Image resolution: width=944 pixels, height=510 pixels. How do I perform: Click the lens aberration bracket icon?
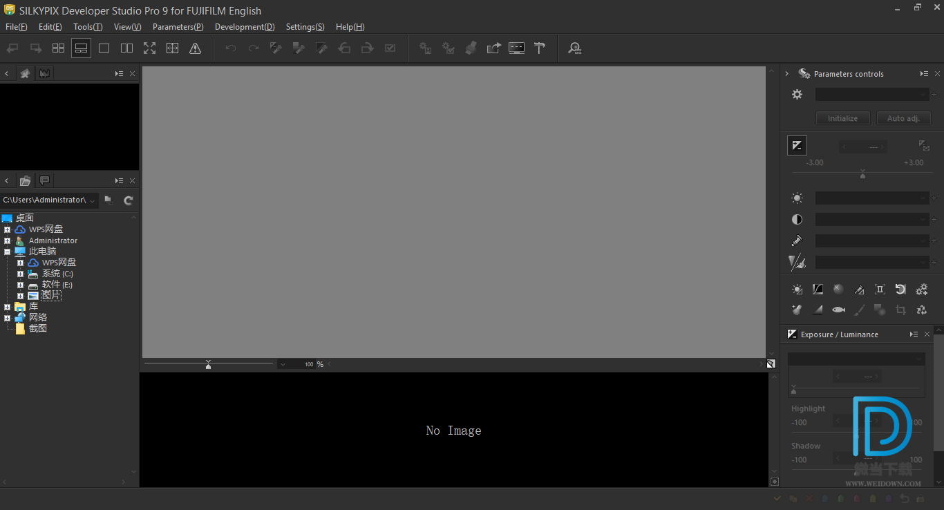tap(880, 290)
